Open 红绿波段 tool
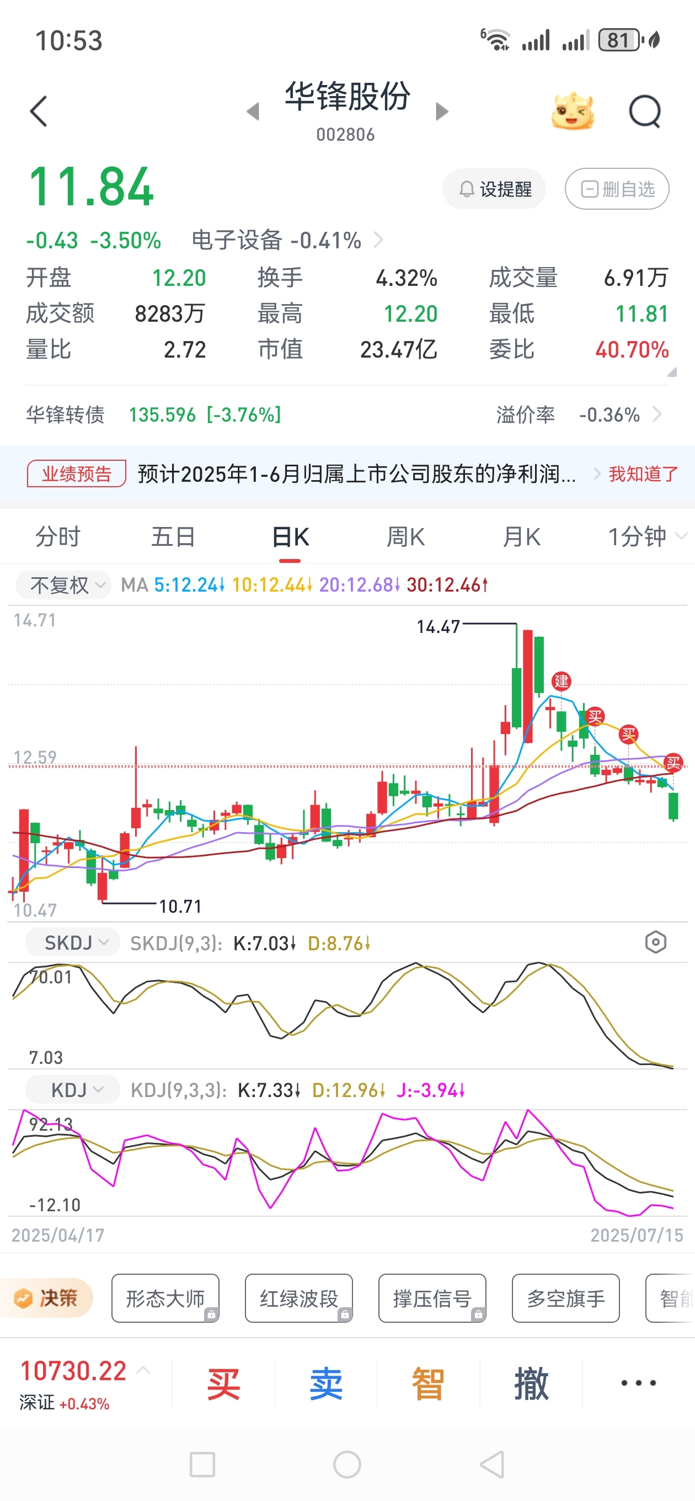The width and height of the screenshot is (695, 1501). coord(299,1298)
